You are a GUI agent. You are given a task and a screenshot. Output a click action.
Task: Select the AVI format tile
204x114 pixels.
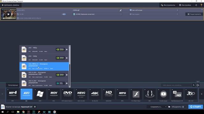coord(26,94)
